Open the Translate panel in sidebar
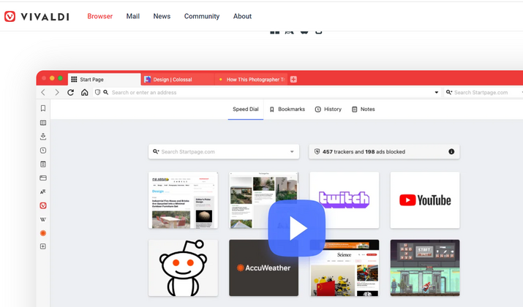The image size is (523, 307). coord(43,192)
